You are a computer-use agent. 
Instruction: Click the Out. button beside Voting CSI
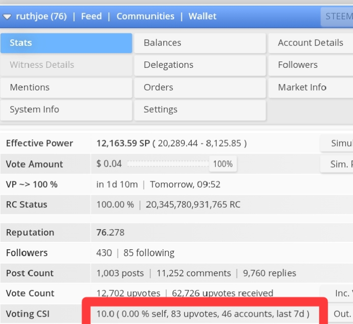pos(340,314)
